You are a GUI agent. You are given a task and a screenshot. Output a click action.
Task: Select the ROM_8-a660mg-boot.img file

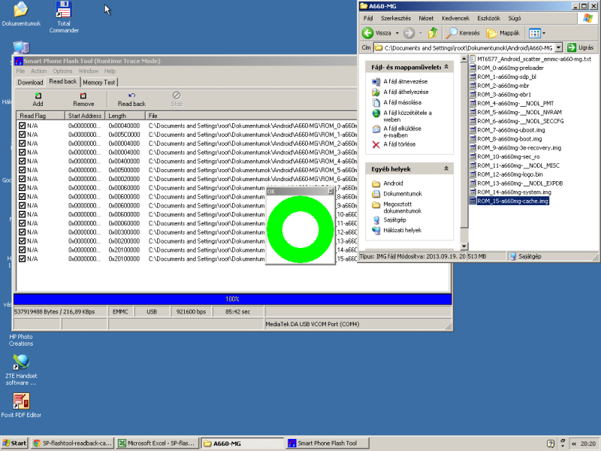[x=506, y=139]
